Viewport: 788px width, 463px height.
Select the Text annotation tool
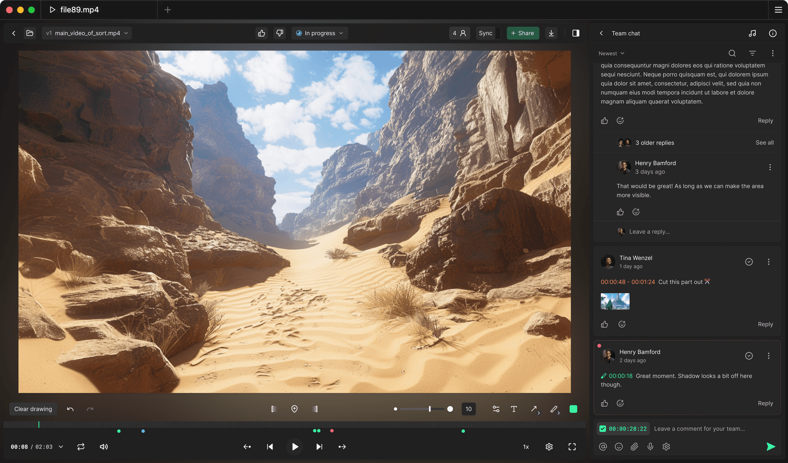(514, 409)
